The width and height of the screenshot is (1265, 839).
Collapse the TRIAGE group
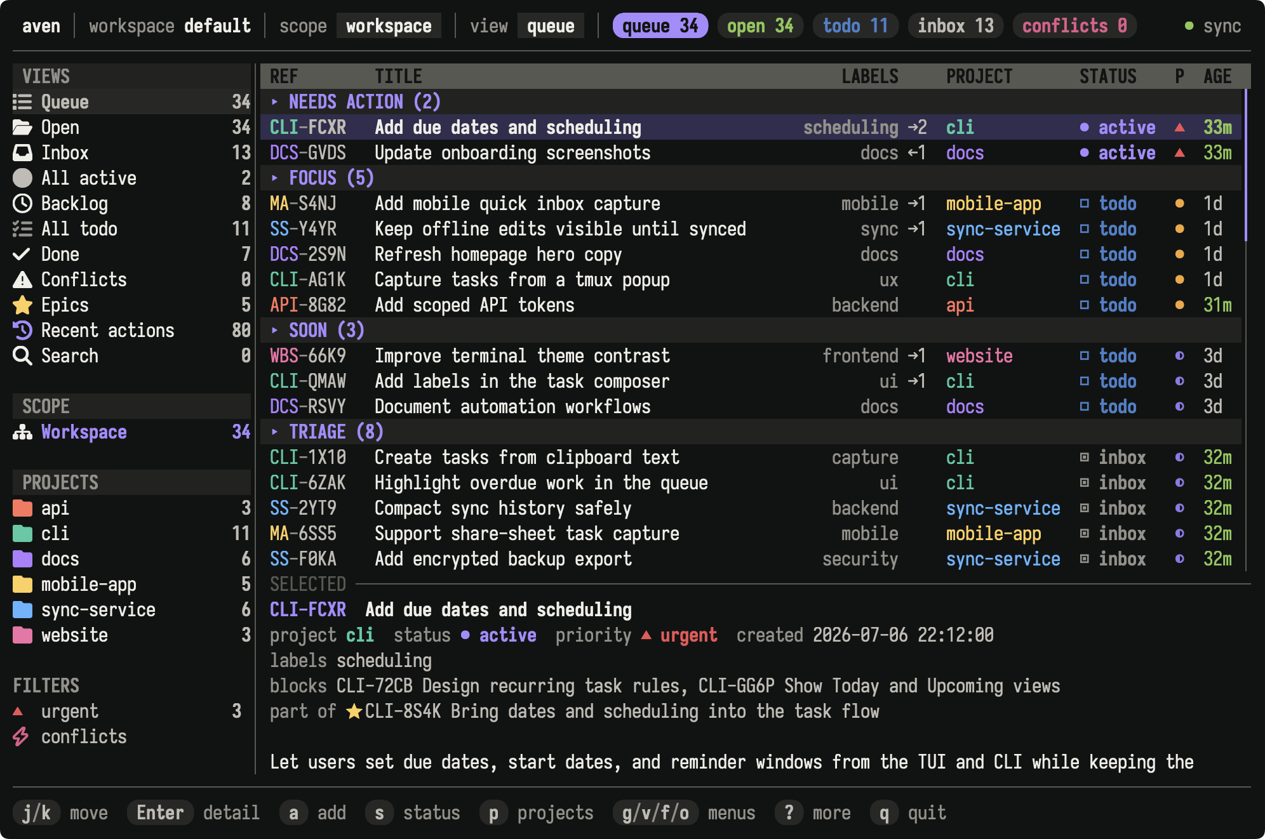tap(274, 432)
